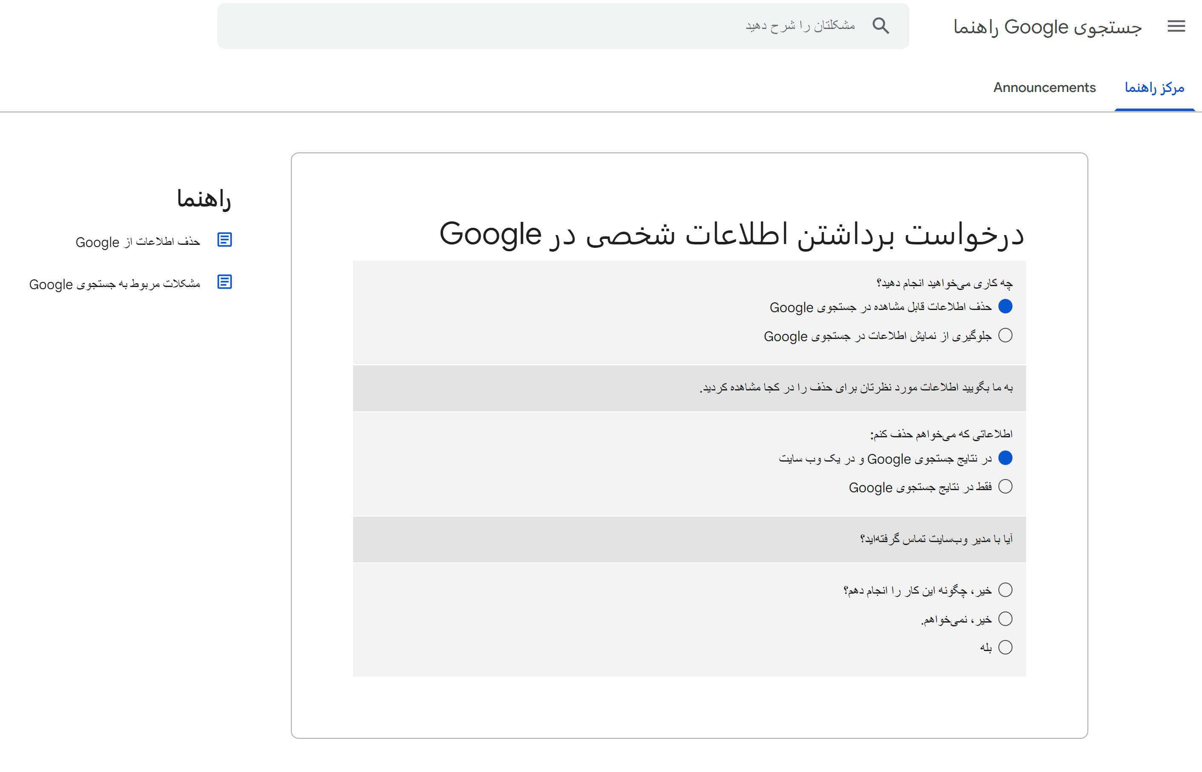Image resolution: width=1202 pixels, height=772 pixels.
Task: Open "حذف اطلاعات از Google" help link
Action: [x=138, y=242]
